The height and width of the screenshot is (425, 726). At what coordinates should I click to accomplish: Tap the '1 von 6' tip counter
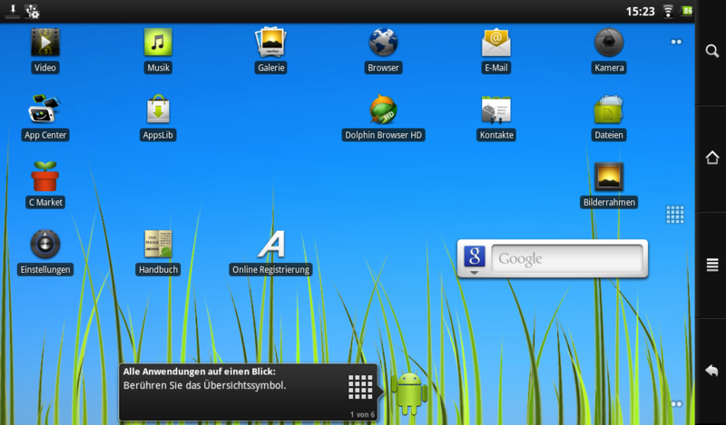point(362,414)
